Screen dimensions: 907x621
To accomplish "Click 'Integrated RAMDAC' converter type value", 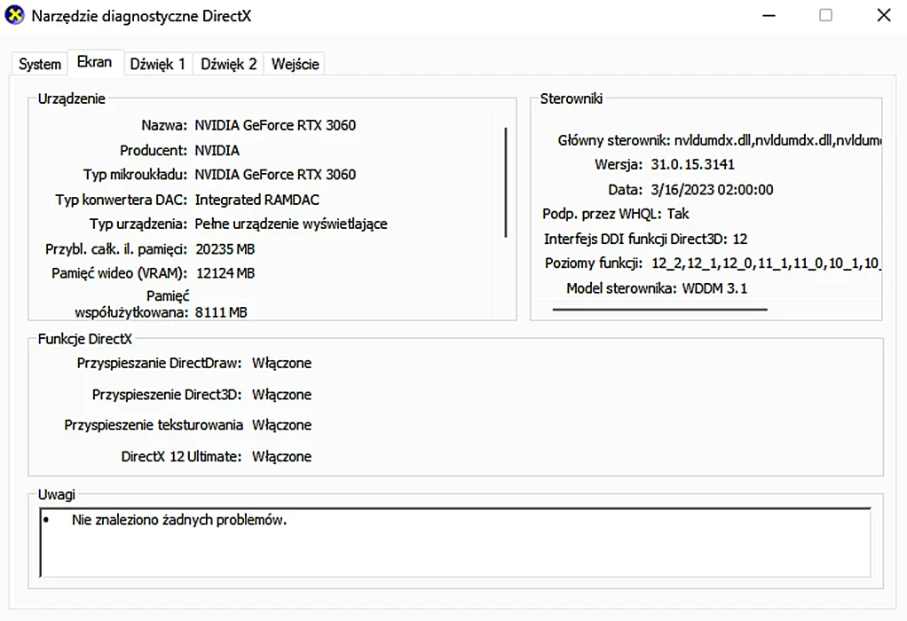I will tap(256, 199).
